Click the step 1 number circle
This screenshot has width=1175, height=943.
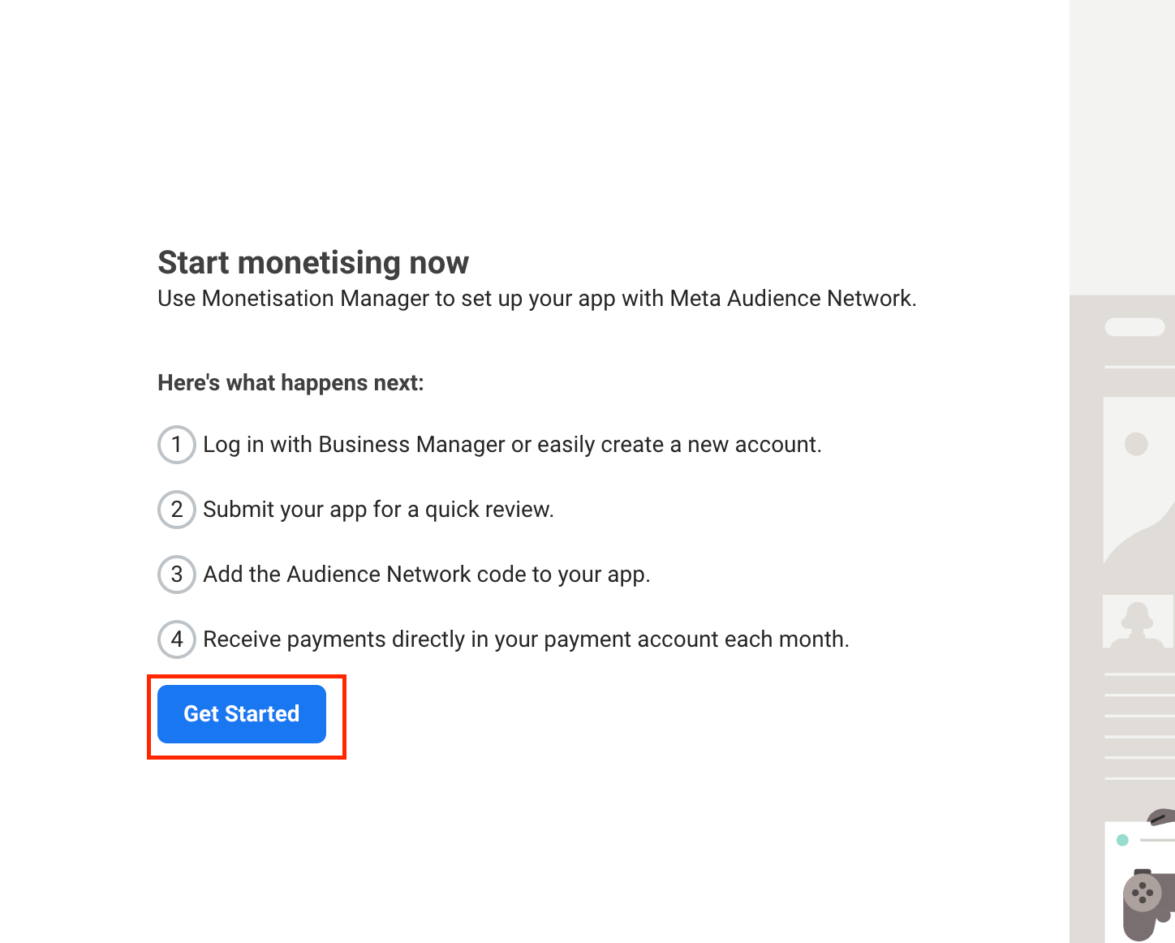pos(177,445)
